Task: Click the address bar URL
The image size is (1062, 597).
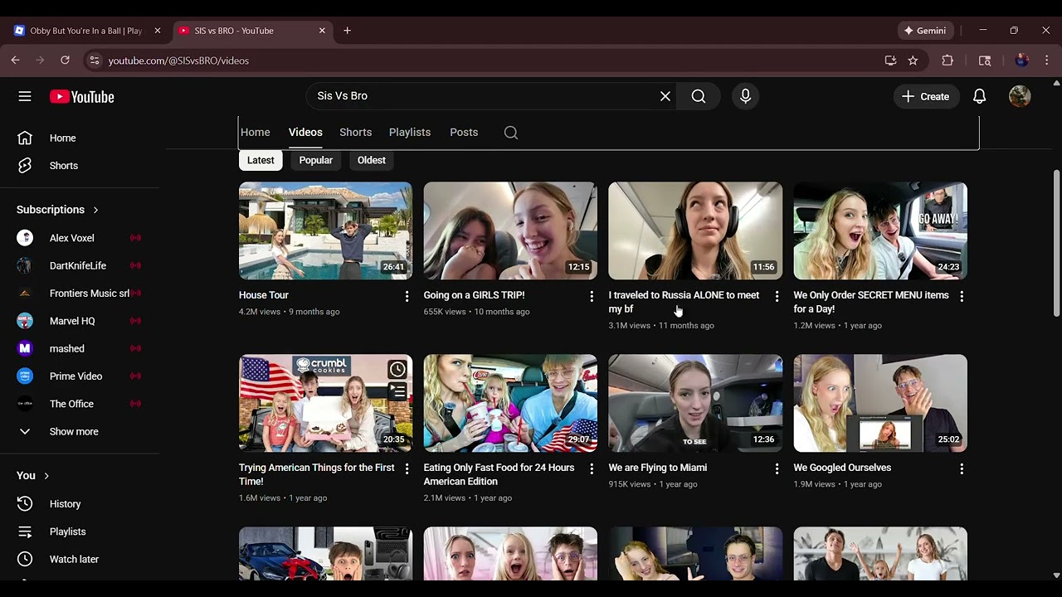Action: coord(178,61)
